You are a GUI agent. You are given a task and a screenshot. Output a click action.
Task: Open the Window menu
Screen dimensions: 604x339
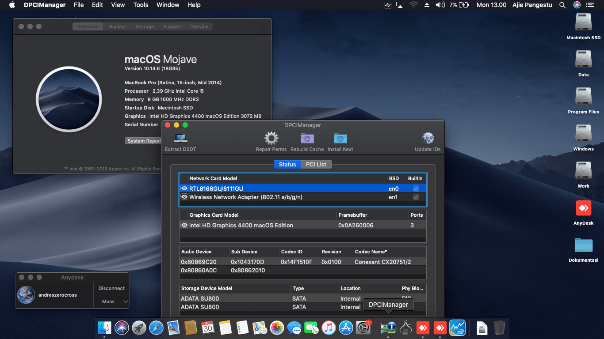168,5
